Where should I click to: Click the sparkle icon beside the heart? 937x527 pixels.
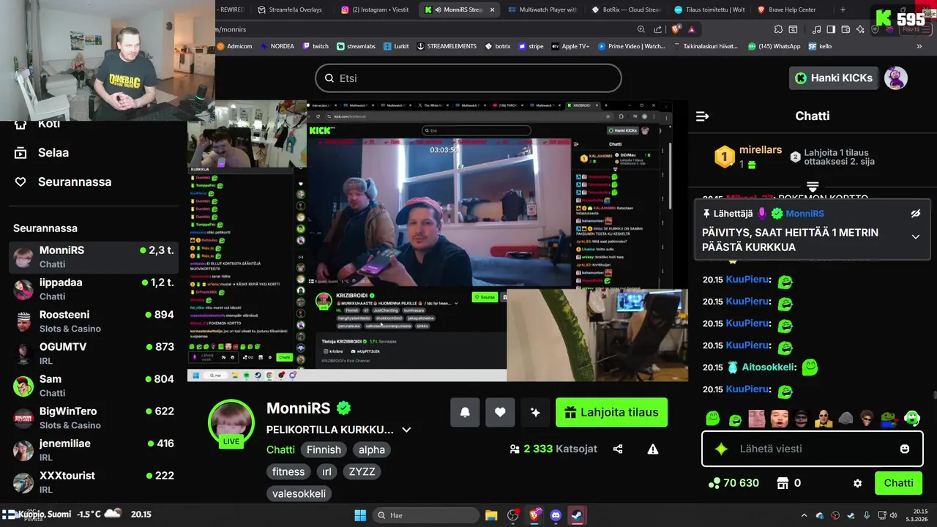point(535,412)
